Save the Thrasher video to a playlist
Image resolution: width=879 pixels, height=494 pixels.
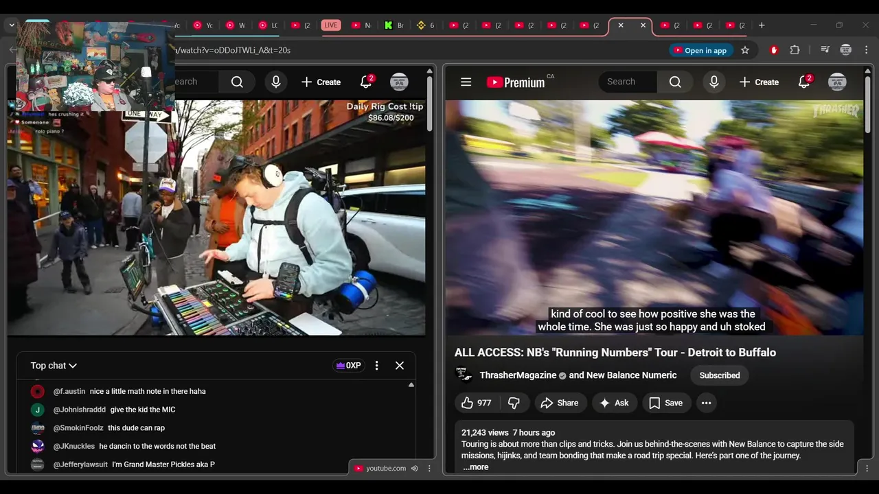[x=666, y=403]
